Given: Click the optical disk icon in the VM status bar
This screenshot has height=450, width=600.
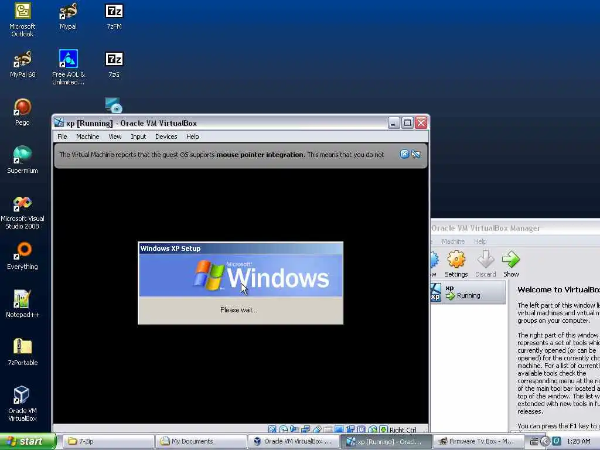Looking at the screenshot, I should tap(284, 429).
